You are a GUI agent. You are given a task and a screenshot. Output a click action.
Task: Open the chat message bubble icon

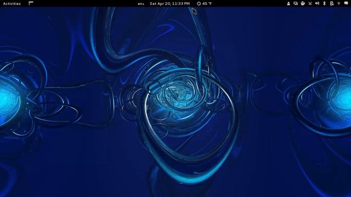pos(346,4)
